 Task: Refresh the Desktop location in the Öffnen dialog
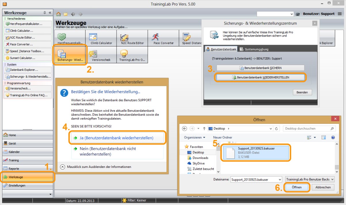tap(276, 129)
